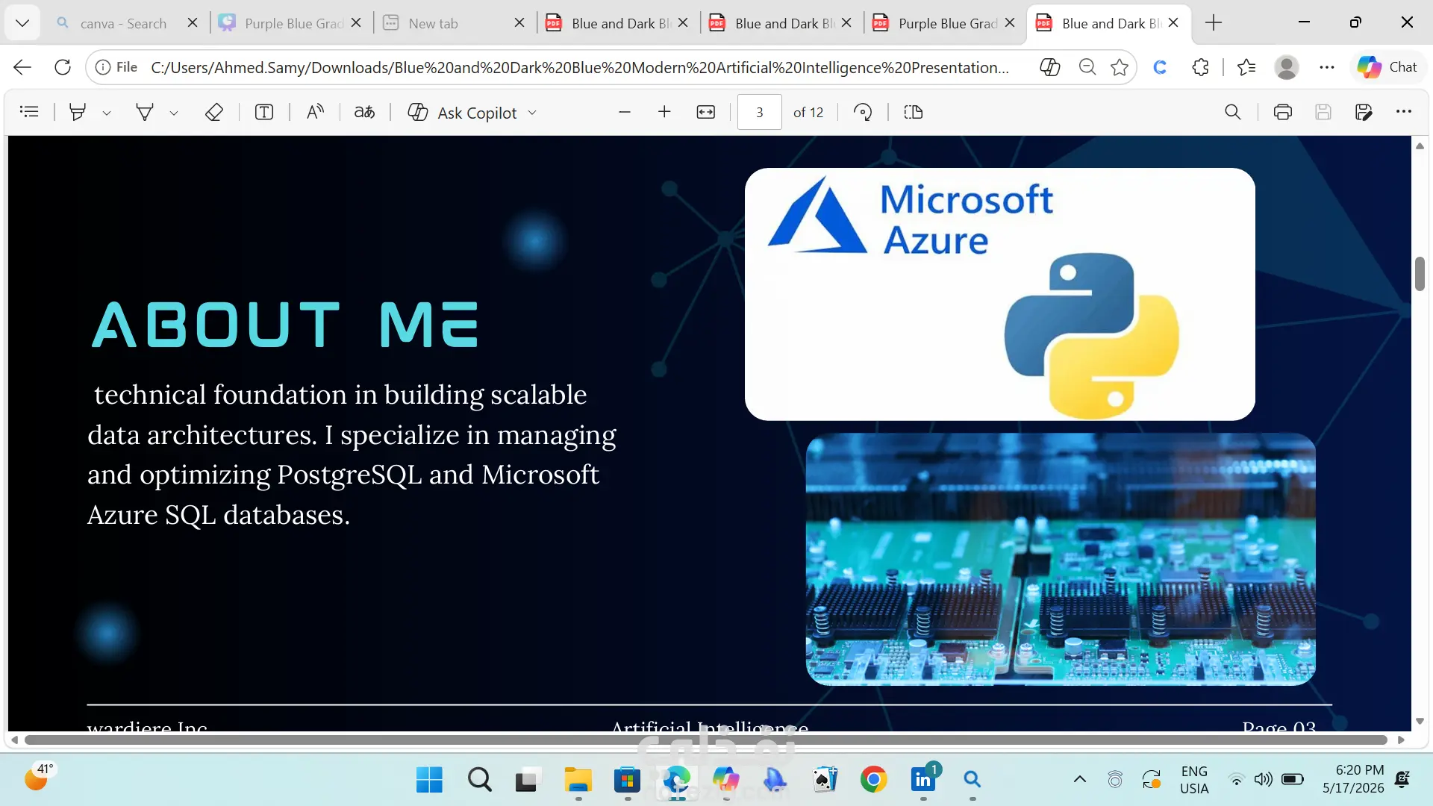Open browser Extensions menu

pyautogui.click(x=1200, y=67)
